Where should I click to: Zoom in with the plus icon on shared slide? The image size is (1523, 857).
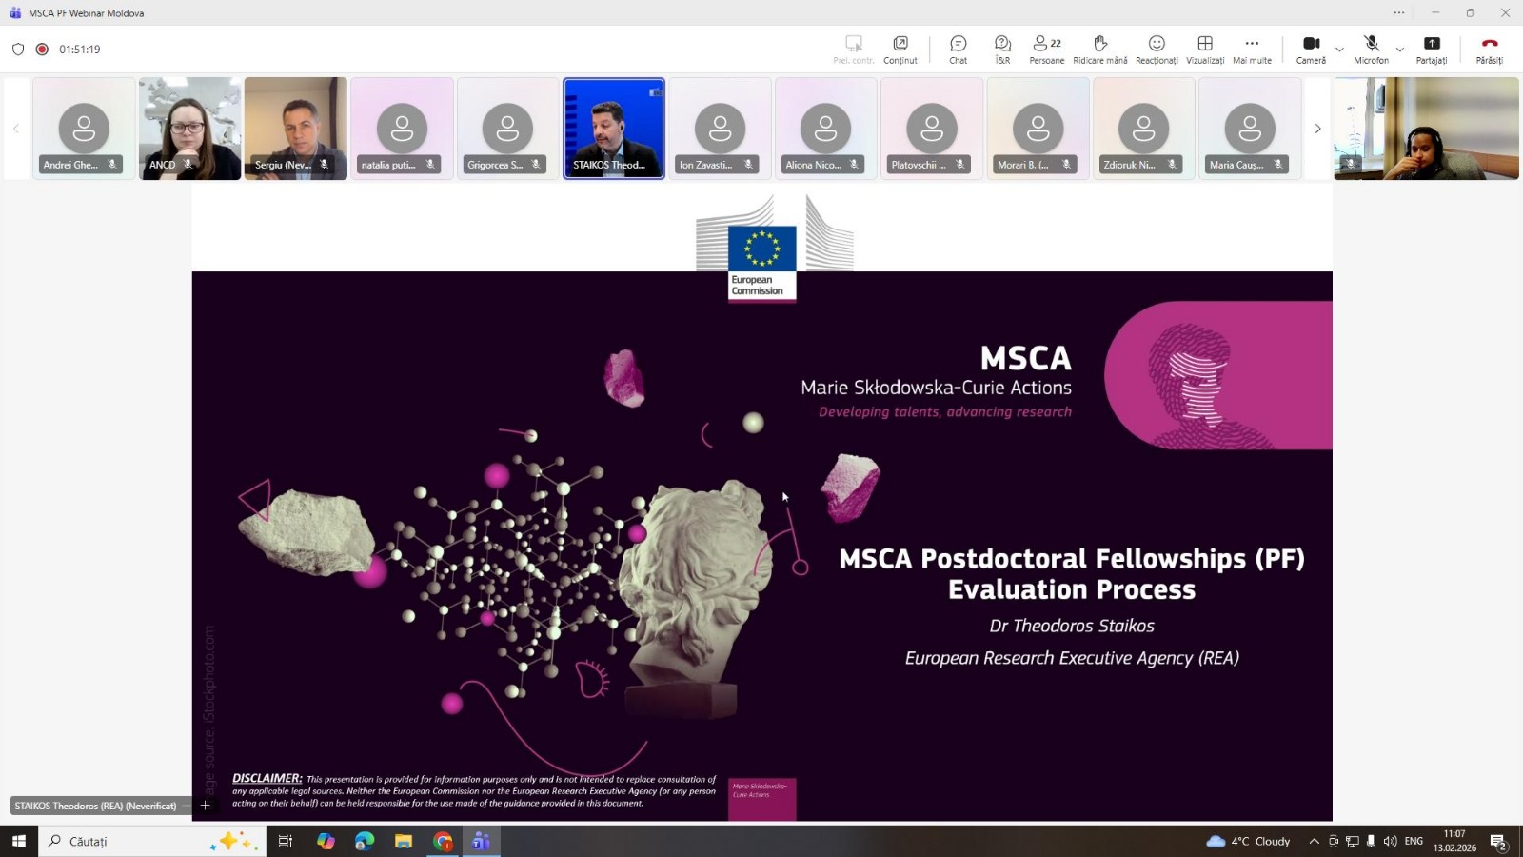click(205, 806)
